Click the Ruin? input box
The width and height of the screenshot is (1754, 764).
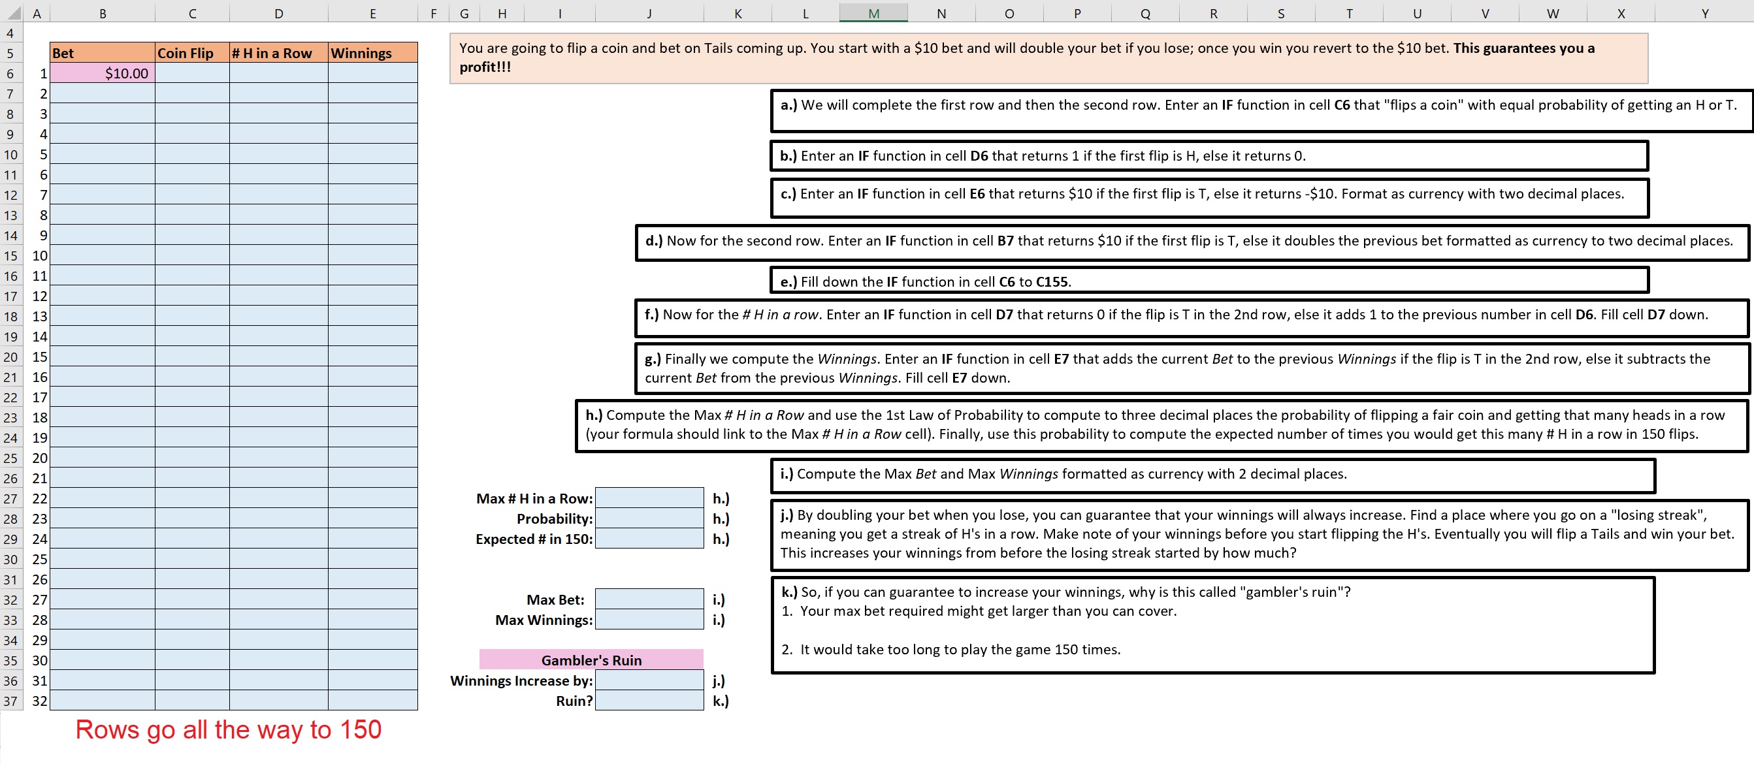click(x=648, y=700)
